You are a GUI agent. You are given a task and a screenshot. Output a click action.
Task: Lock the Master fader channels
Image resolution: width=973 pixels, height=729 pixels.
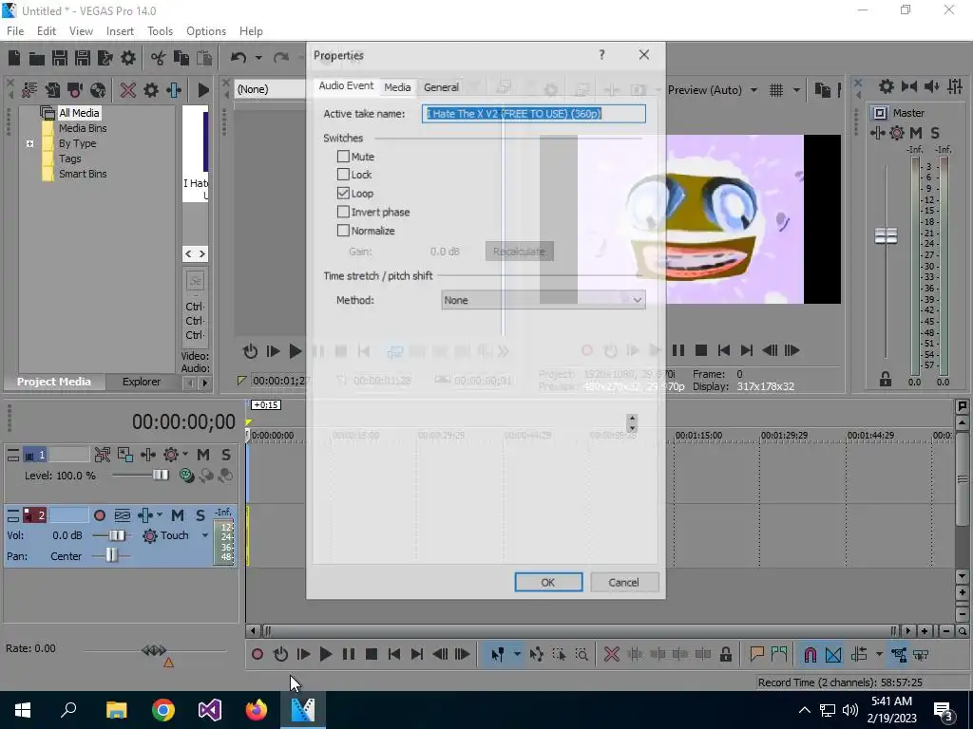click(885, 379)
